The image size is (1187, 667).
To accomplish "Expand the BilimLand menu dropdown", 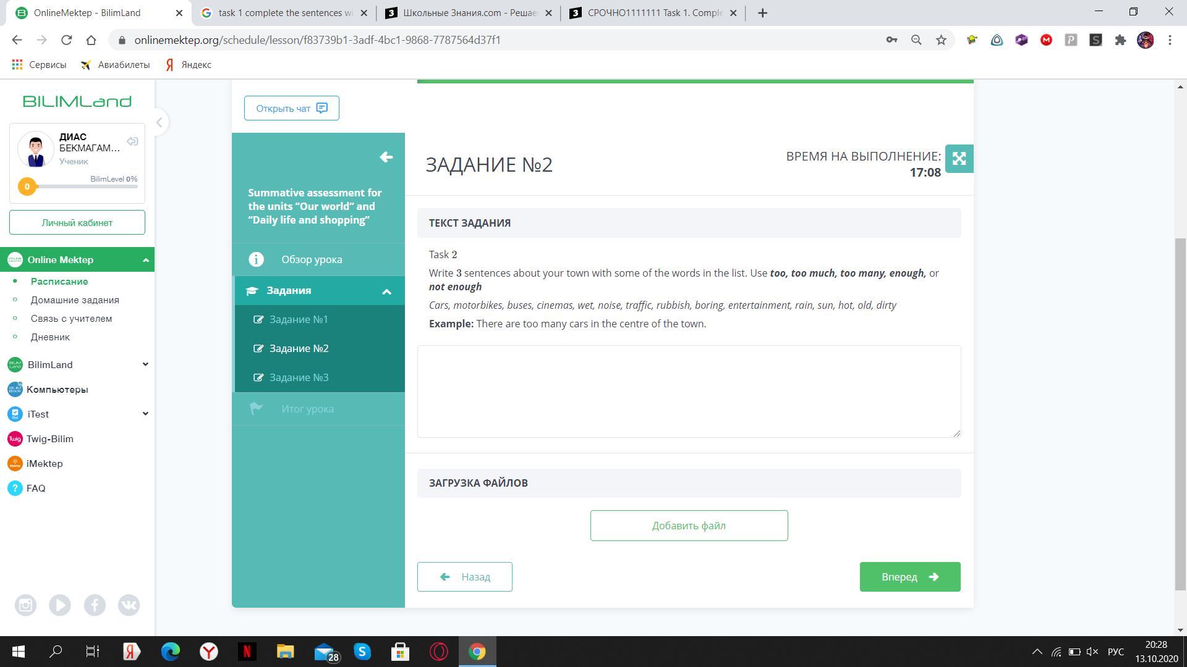I will click(145, 364).
